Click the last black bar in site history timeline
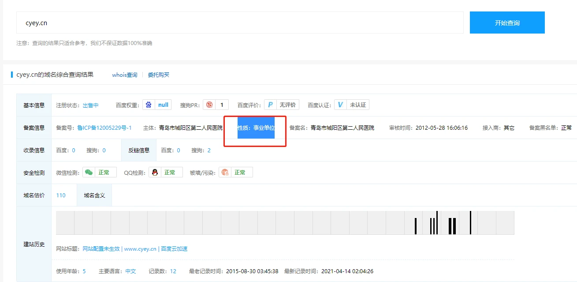 (470, 223)
